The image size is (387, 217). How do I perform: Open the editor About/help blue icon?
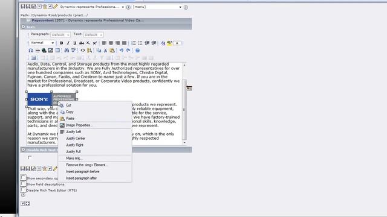[137, 51]
